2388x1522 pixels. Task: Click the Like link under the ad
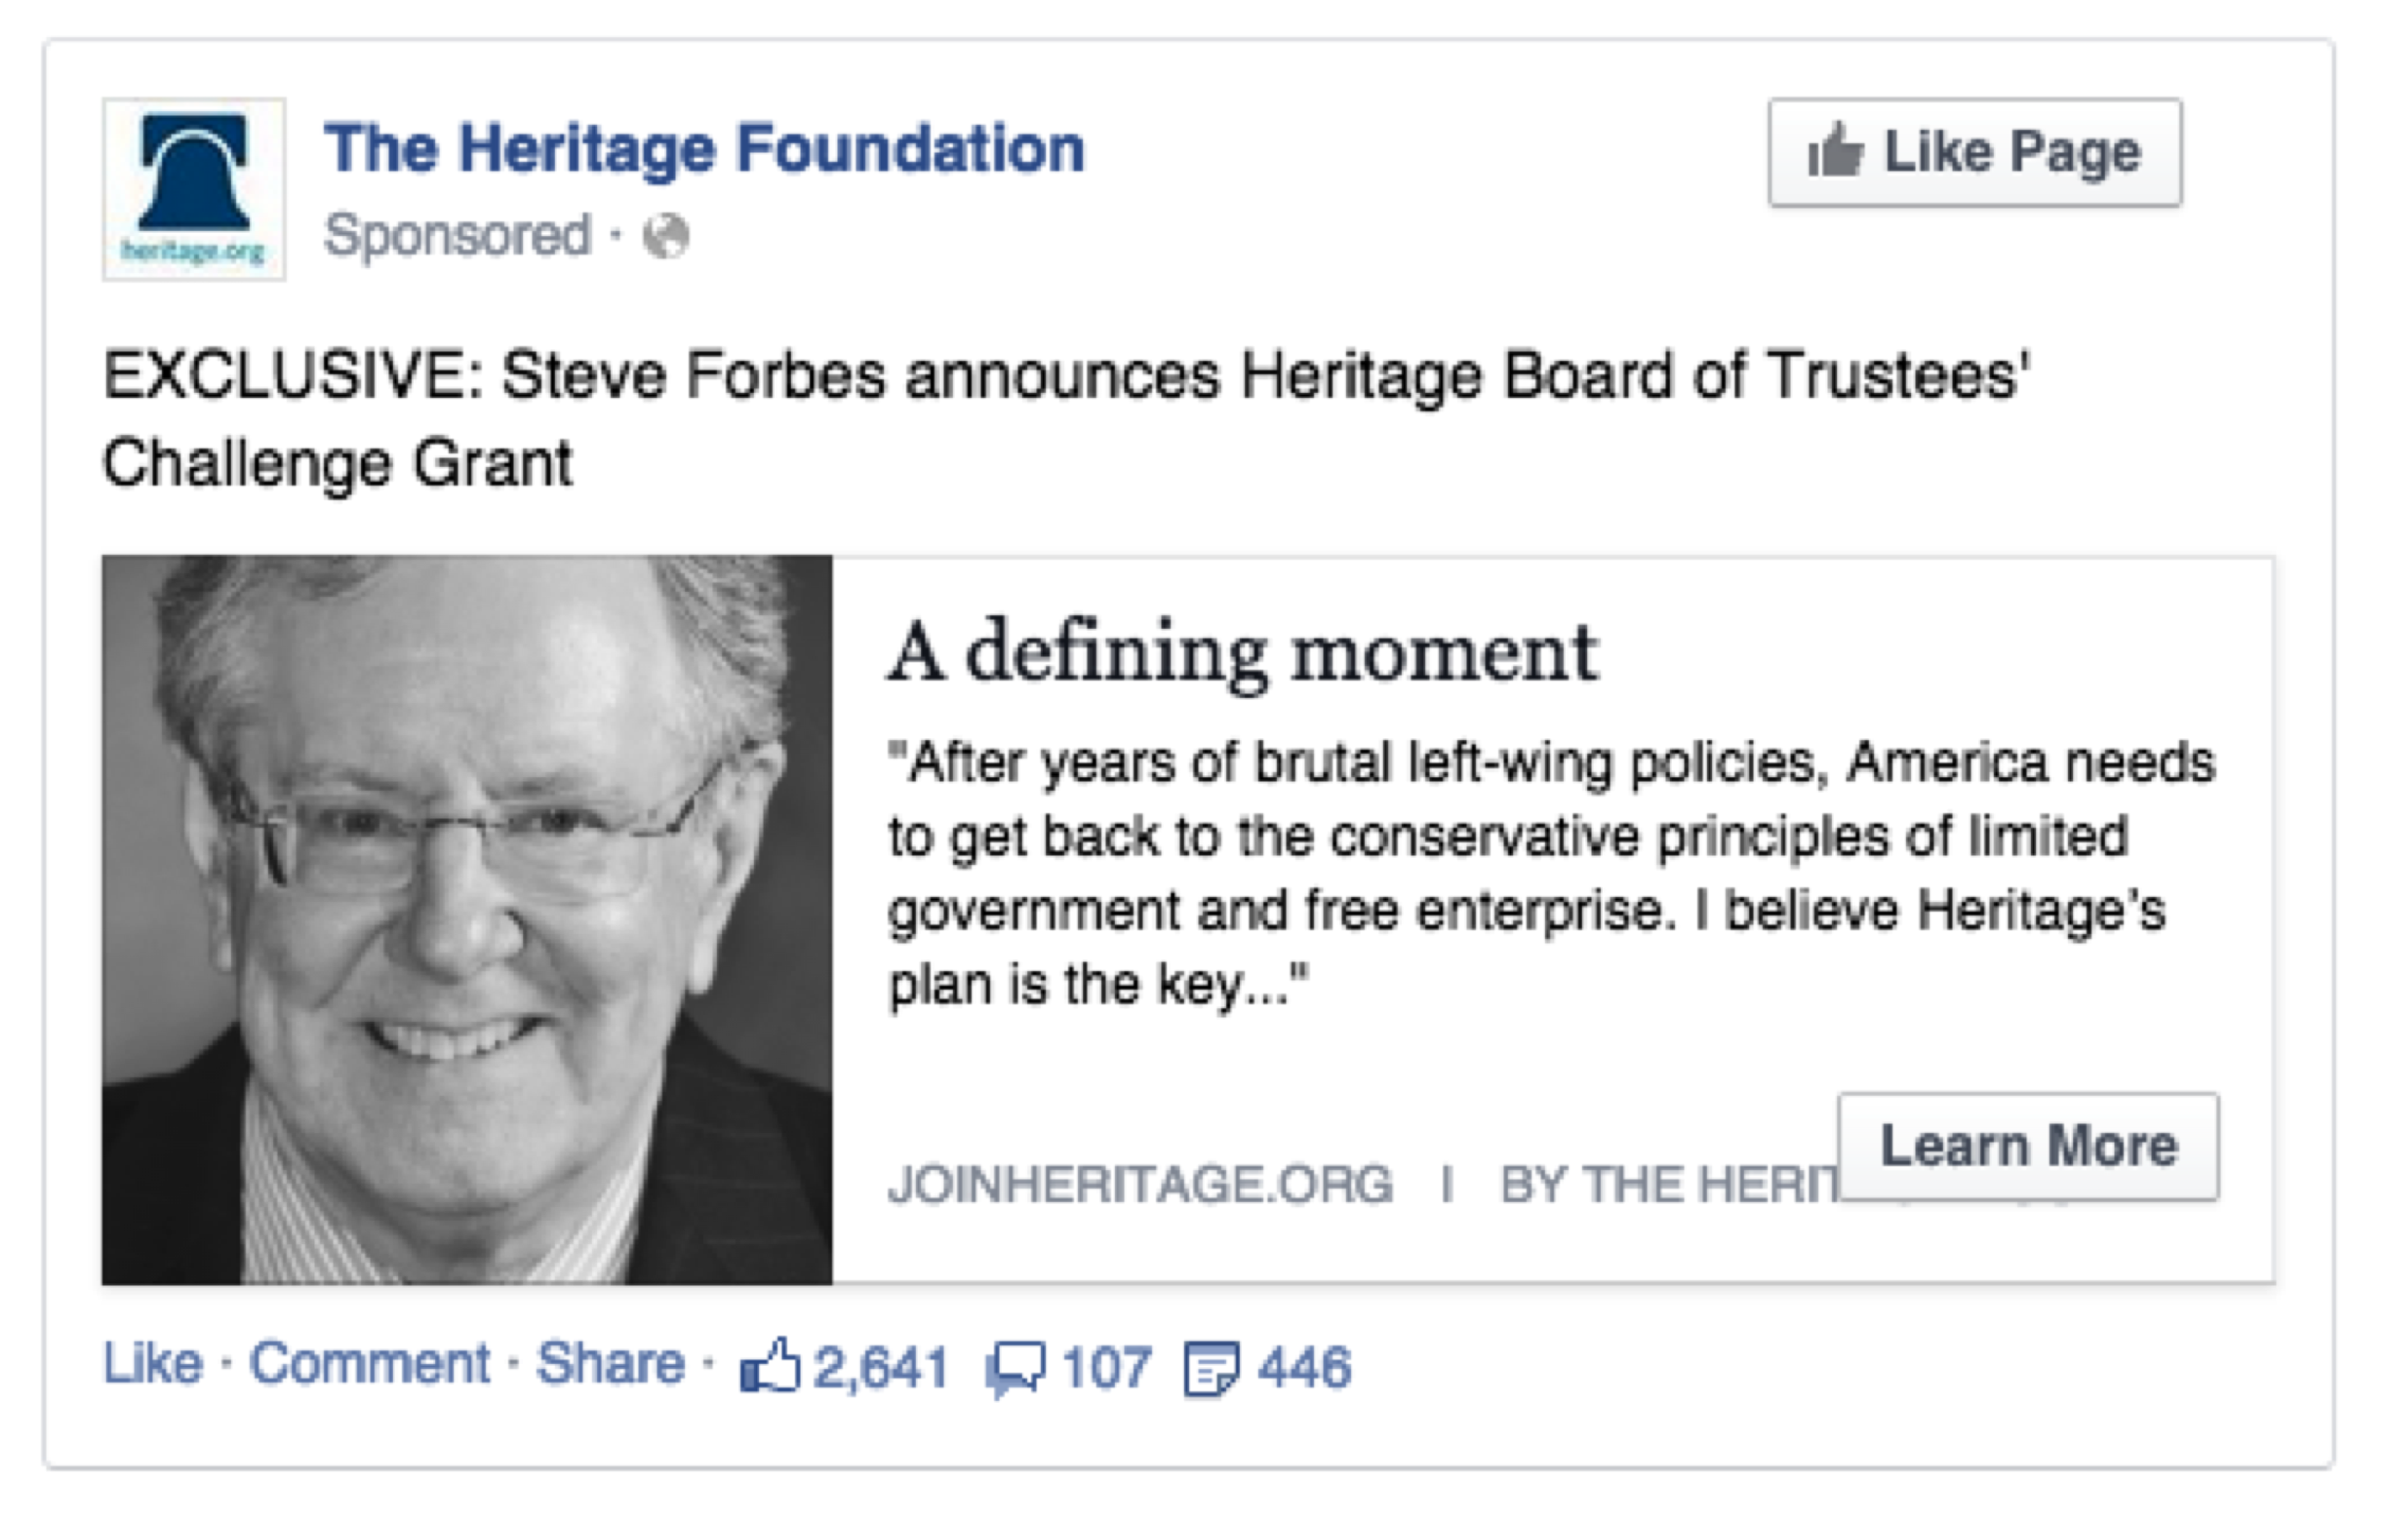tap(153, 1363)
